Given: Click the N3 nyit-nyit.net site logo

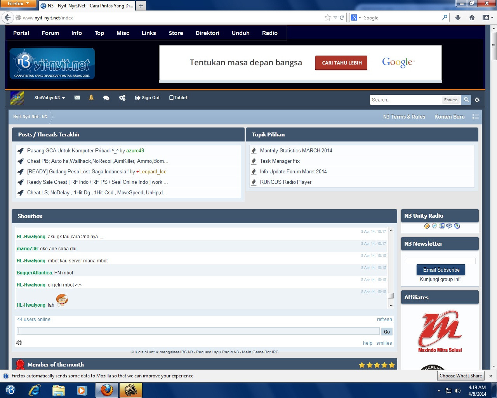Looking at the screenshot, I should pos(52,63).
